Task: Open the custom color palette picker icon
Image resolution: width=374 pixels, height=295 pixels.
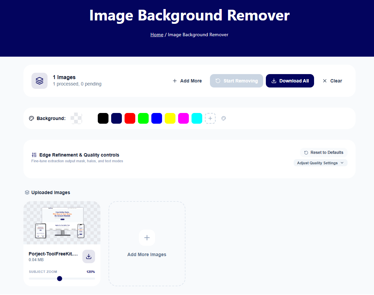Action: point(223,118)
